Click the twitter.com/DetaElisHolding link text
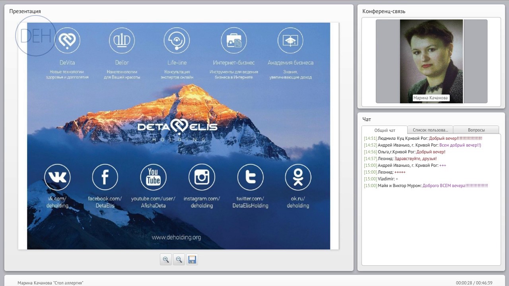Screen dimensions: 509x286 click(251, 202)
